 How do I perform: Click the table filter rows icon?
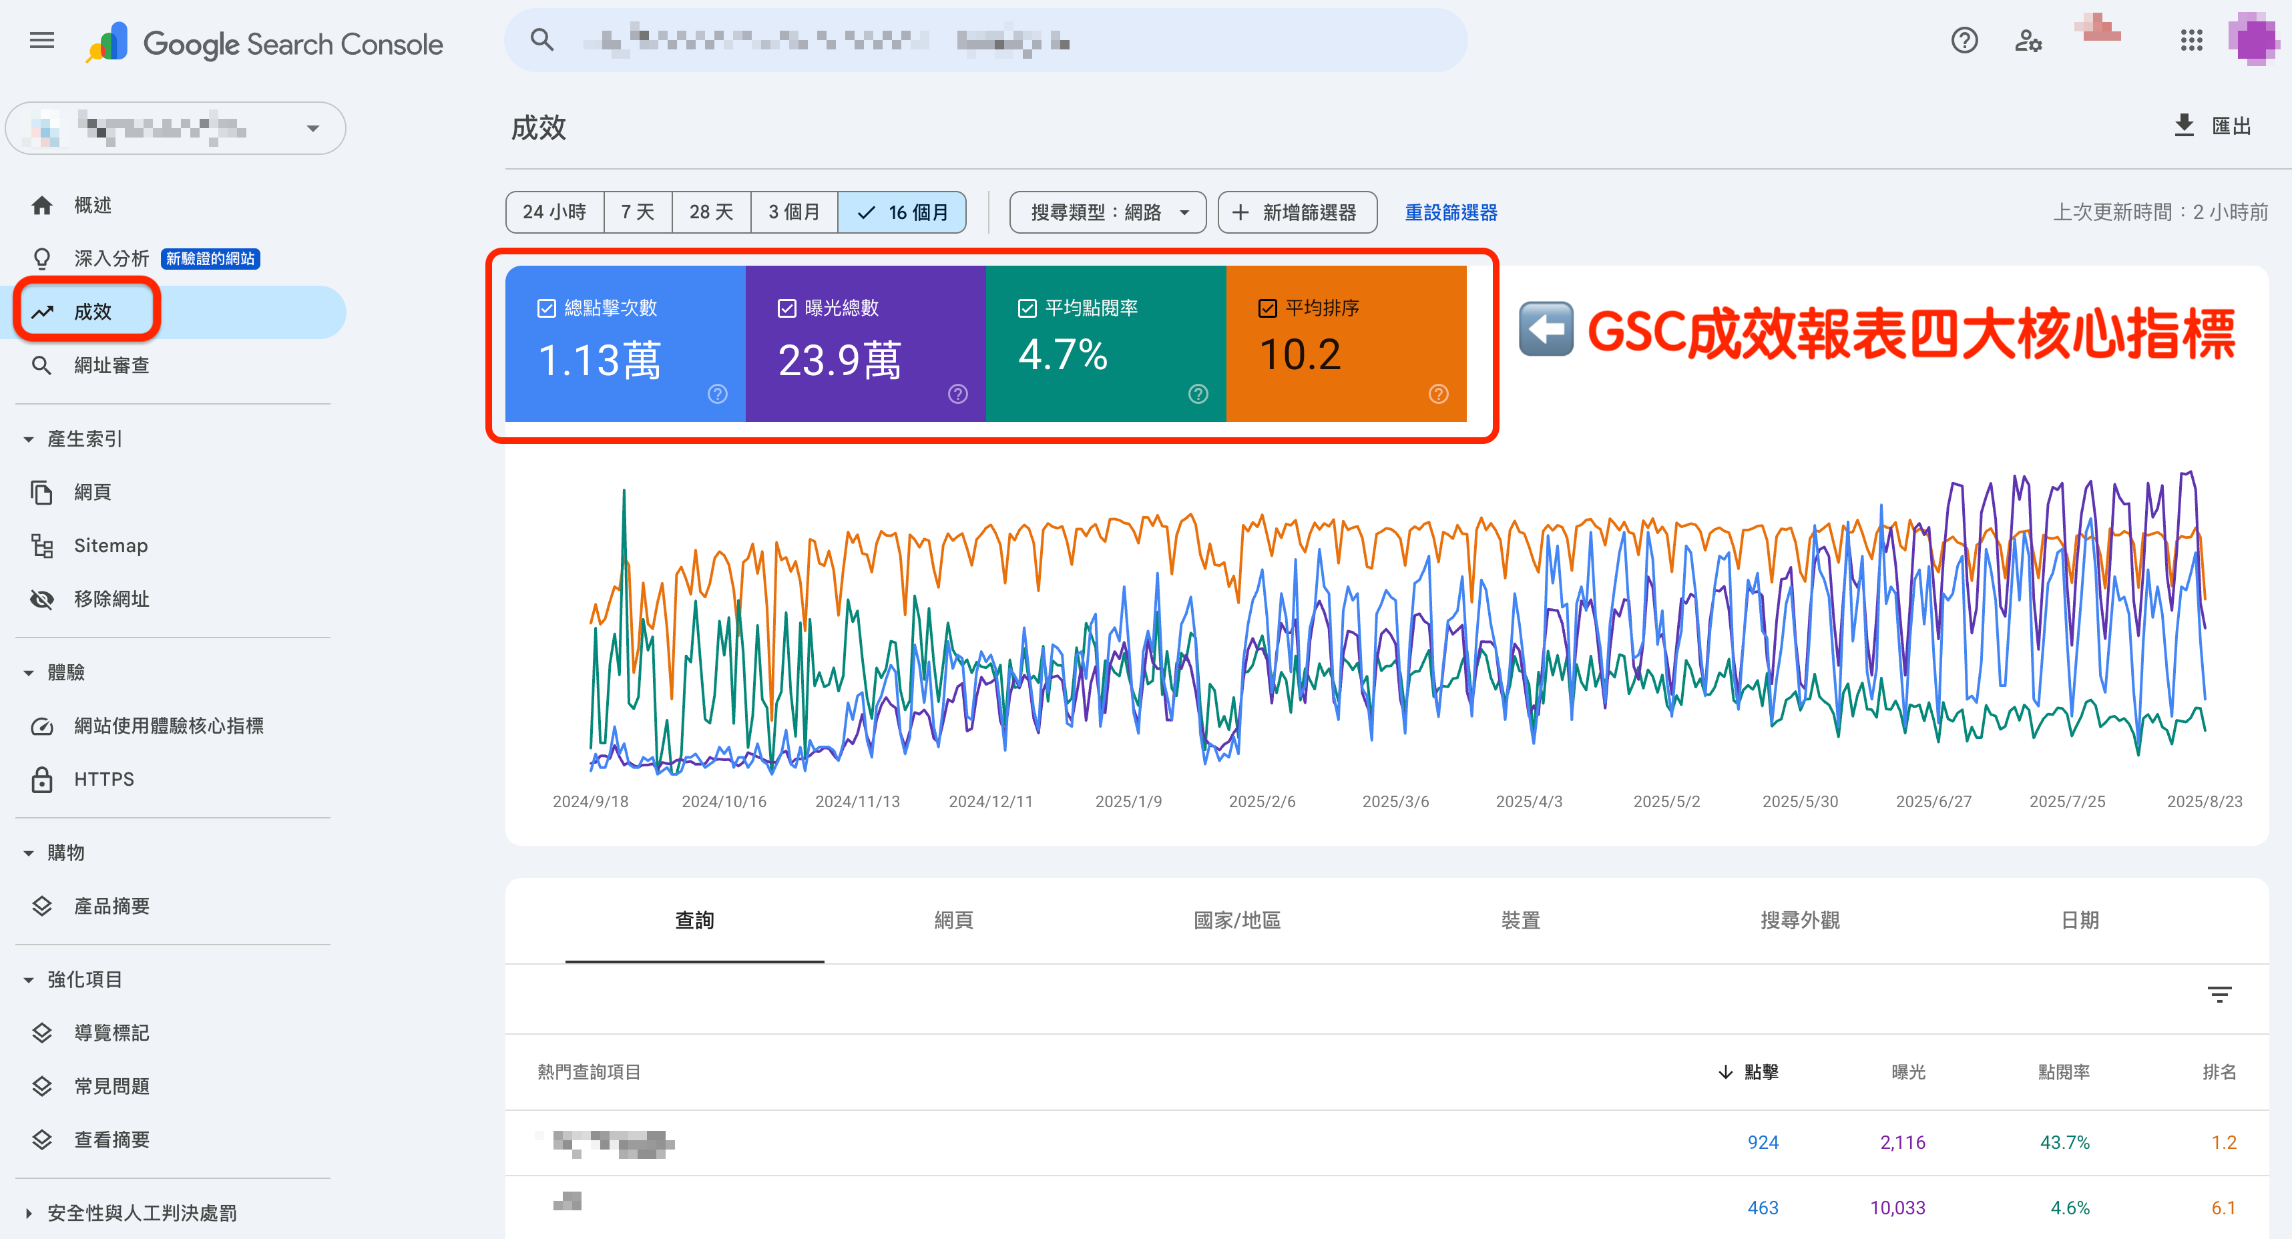pyautogui.click(x=2219, y=995)
